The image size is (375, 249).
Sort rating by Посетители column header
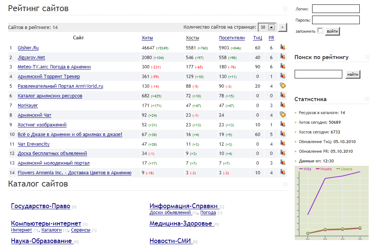(x=232, y=38)
